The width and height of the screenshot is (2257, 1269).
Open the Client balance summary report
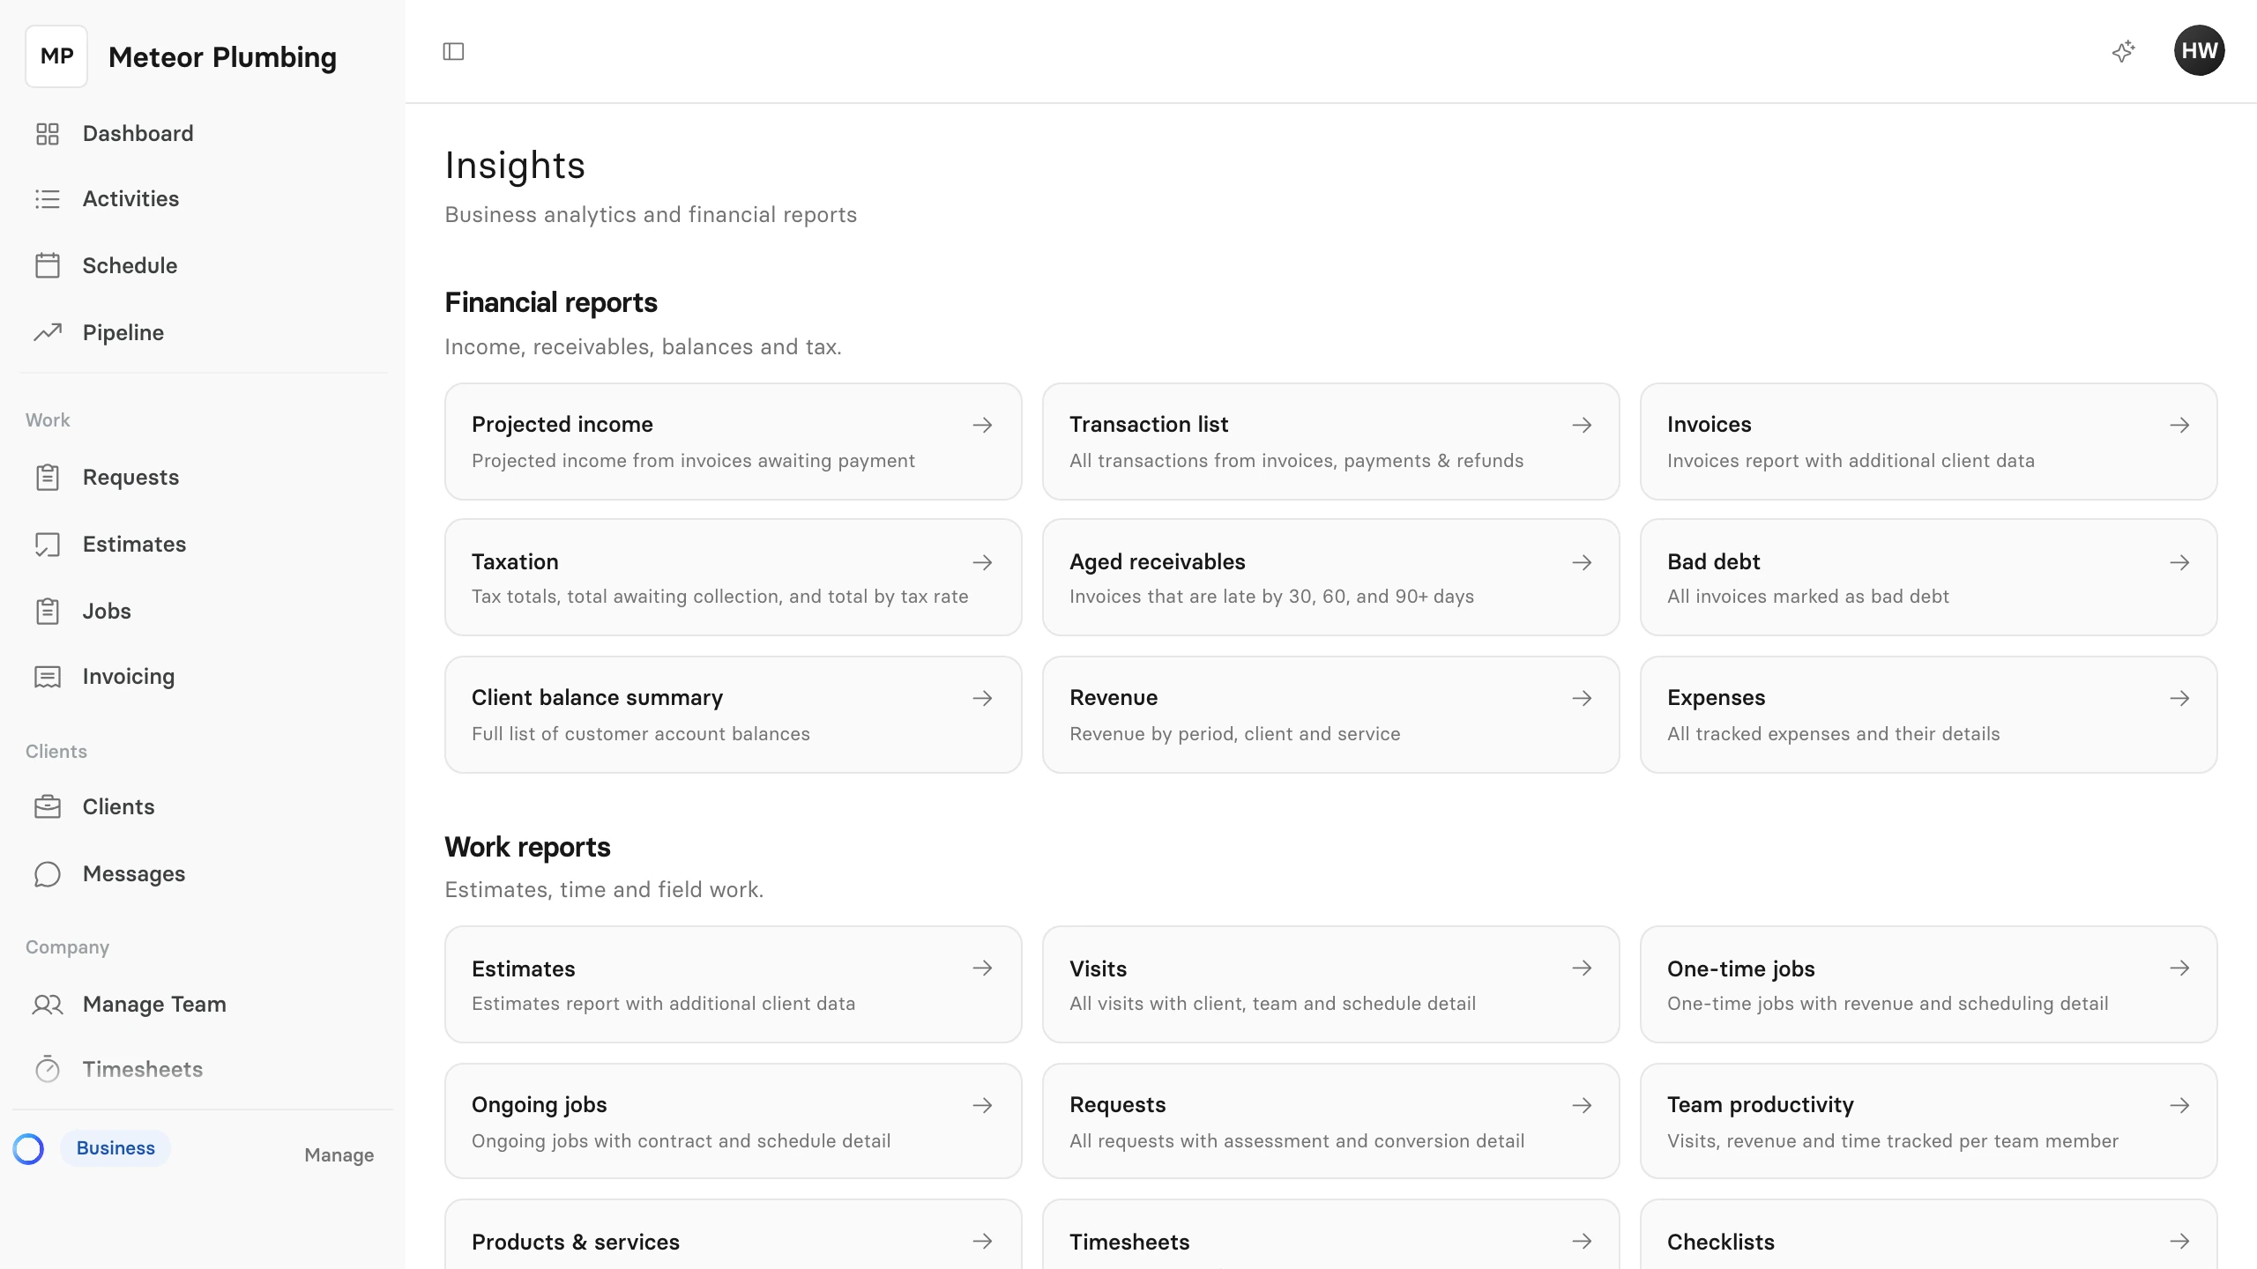click(733, 715)
